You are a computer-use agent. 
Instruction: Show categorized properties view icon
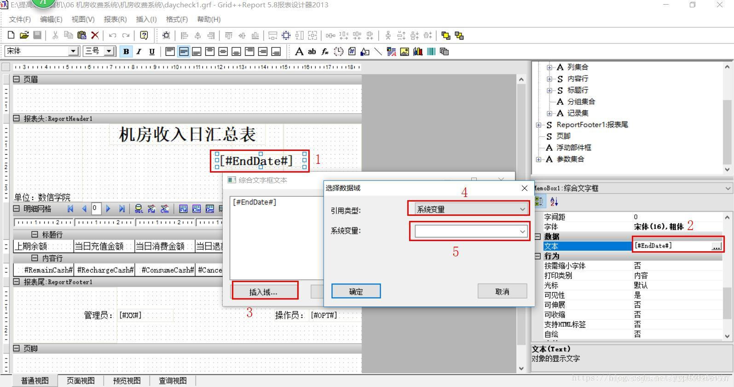pyautogui.click(x=539, y=202)
